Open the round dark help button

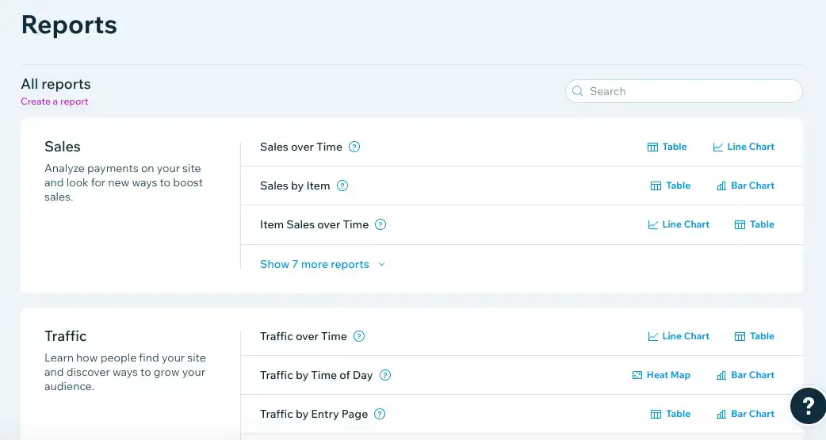(808, 406)
